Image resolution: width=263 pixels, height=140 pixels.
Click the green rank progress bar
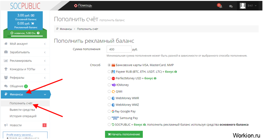click(x=25, y=36)
